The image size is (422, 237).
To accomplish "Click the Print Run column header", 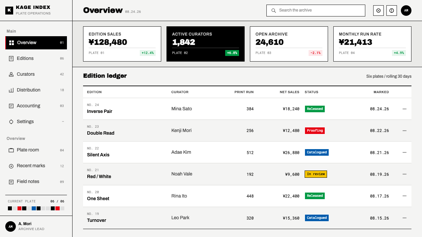I will tap(244, 92).
